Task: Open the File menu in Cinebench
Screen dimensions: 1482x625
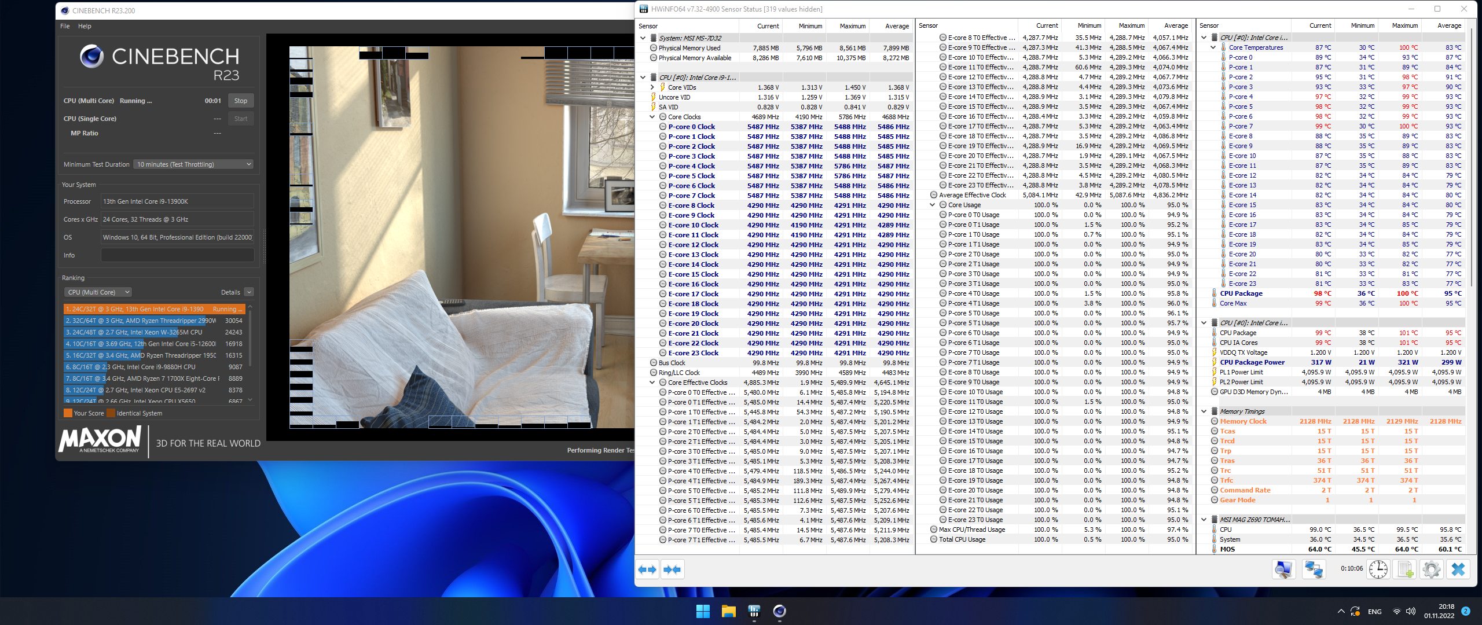Action: click(65, 26)
